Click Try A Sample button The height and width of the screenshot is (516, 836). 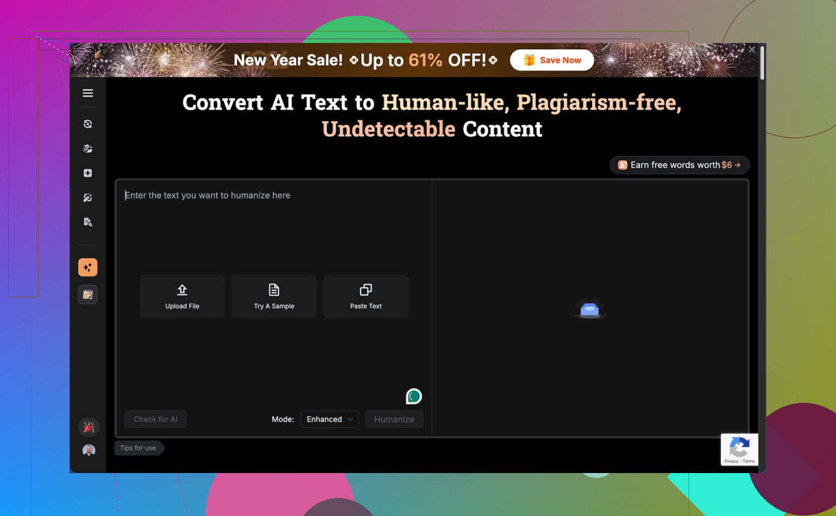click(x=274, y=296)
